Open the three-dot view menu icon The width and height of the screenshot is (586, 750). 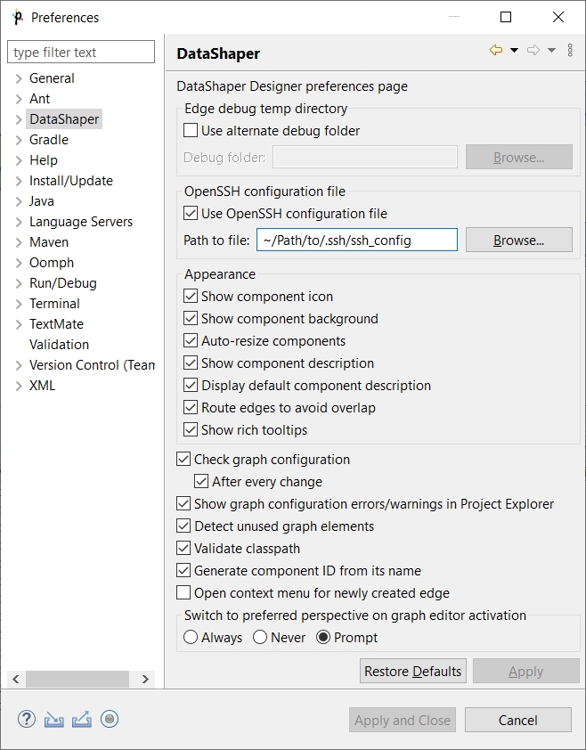(570, 50)
